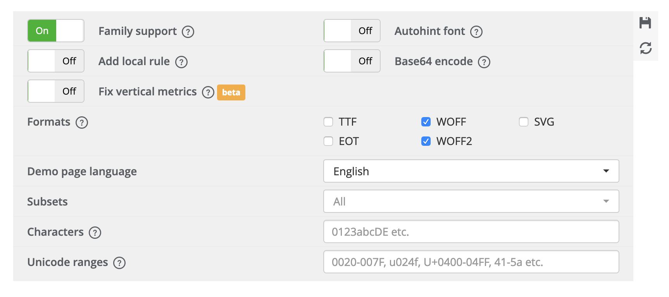Show help for Autohint font
This screenshot has height=297, width=669.
(x=476, y=32)
